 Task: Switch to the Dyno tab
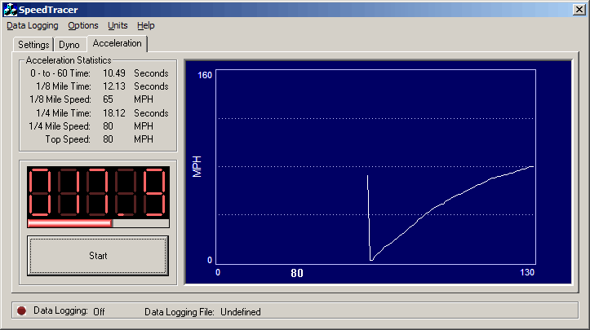click(x=69, y=45)
